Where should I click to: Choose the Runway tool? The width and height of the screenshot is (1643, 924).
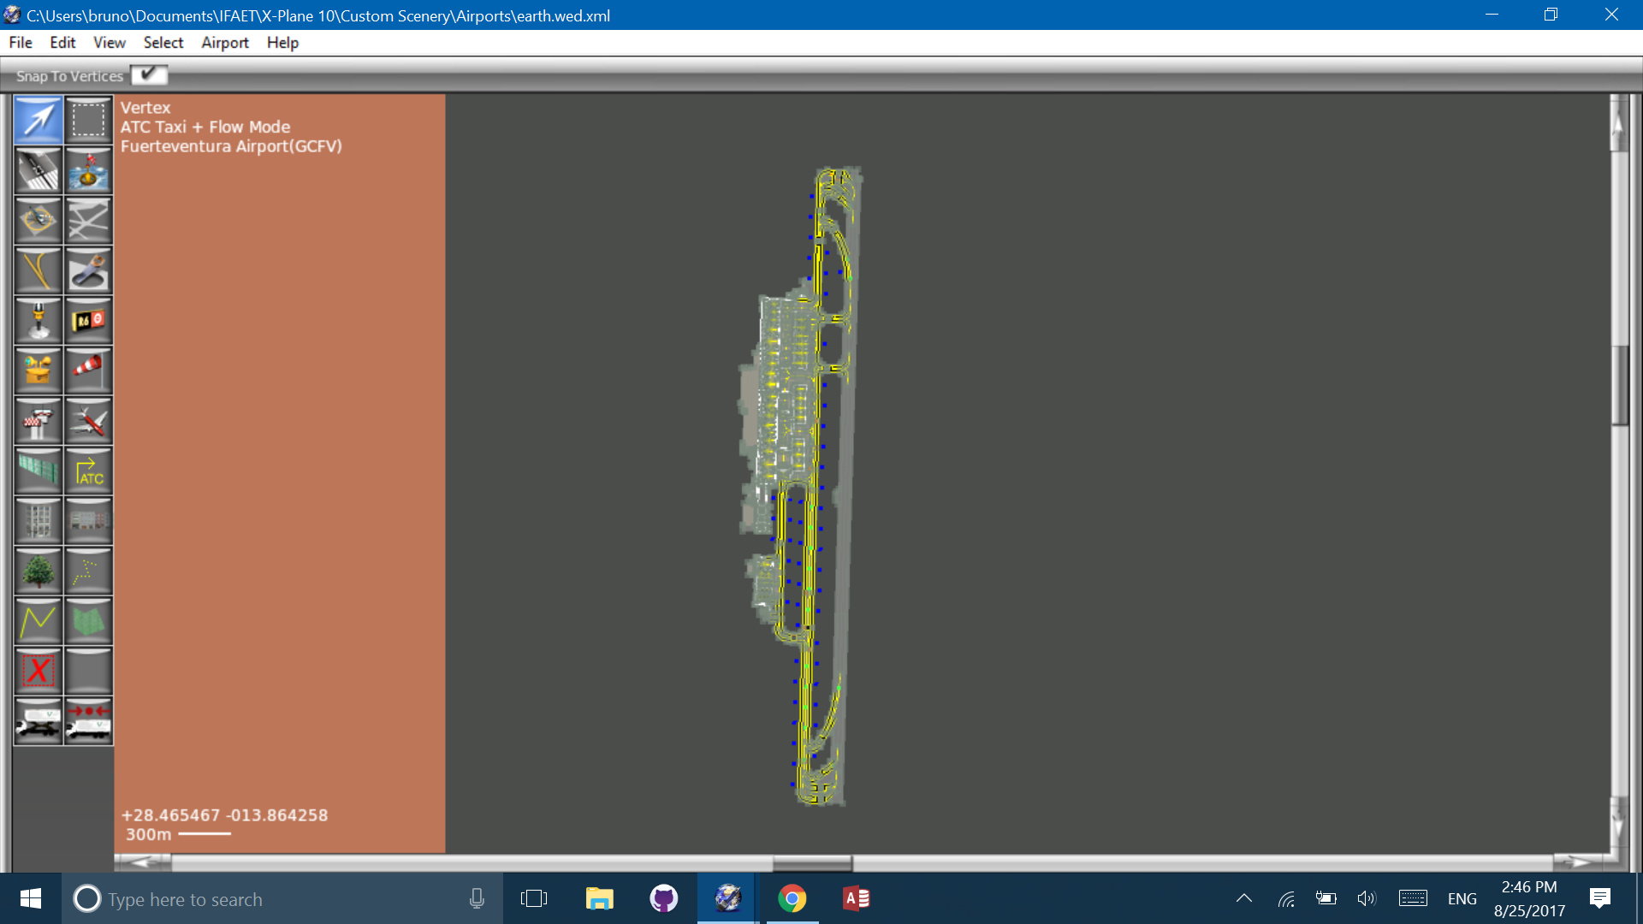[39, 170]
